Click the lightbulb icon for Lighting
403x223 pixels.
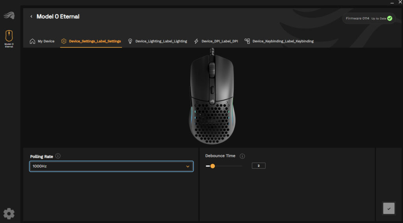pos(130,41)
